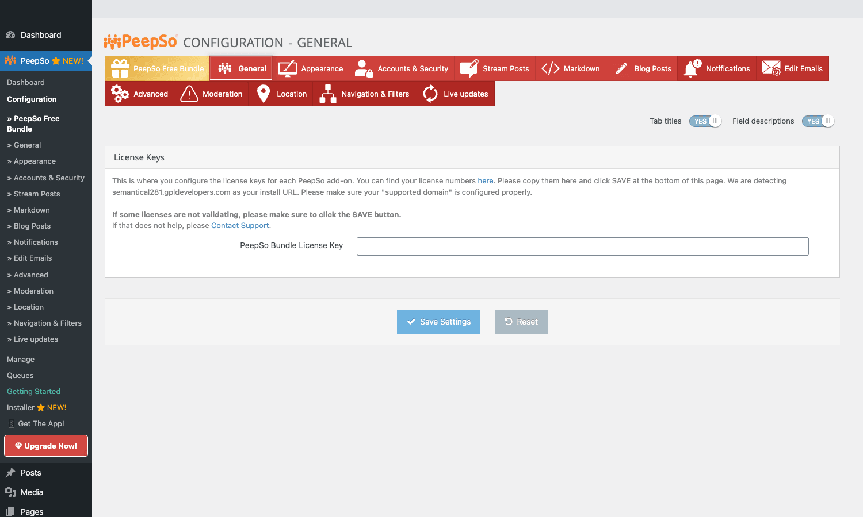Click the Moderation warning triangle icon
Viewport: 863px width, 517px height.
(x=189, y=94)
